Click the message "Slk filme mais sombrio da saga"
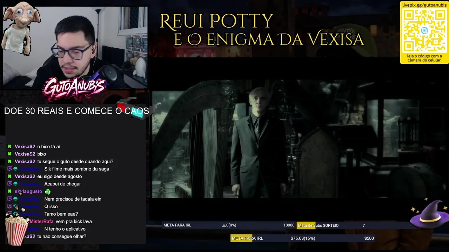 tap(77, 169)
